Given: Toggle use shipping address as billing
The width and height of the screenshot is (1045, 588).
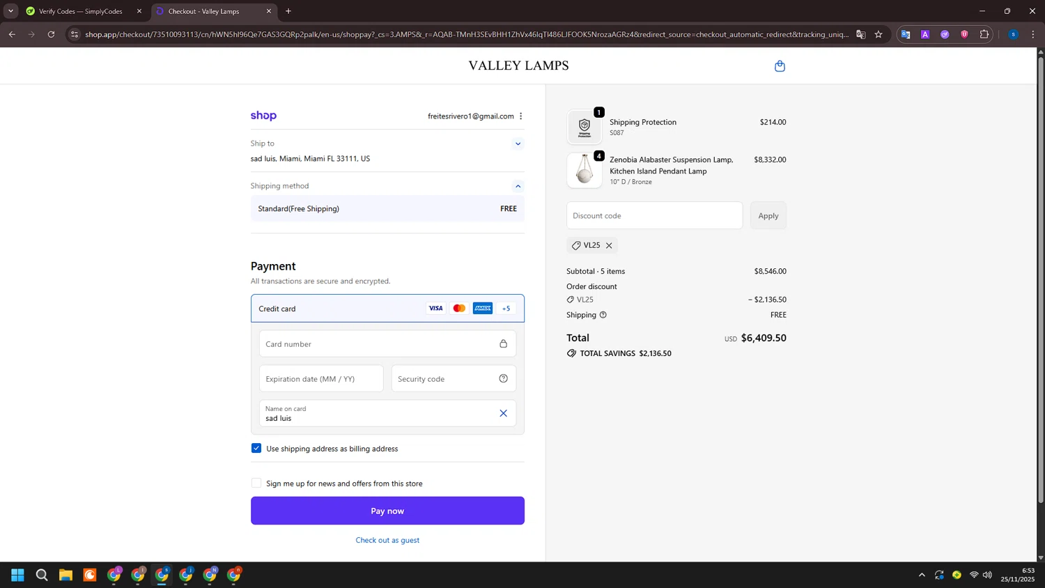Looking at the screenshot, I should point(256,448).
